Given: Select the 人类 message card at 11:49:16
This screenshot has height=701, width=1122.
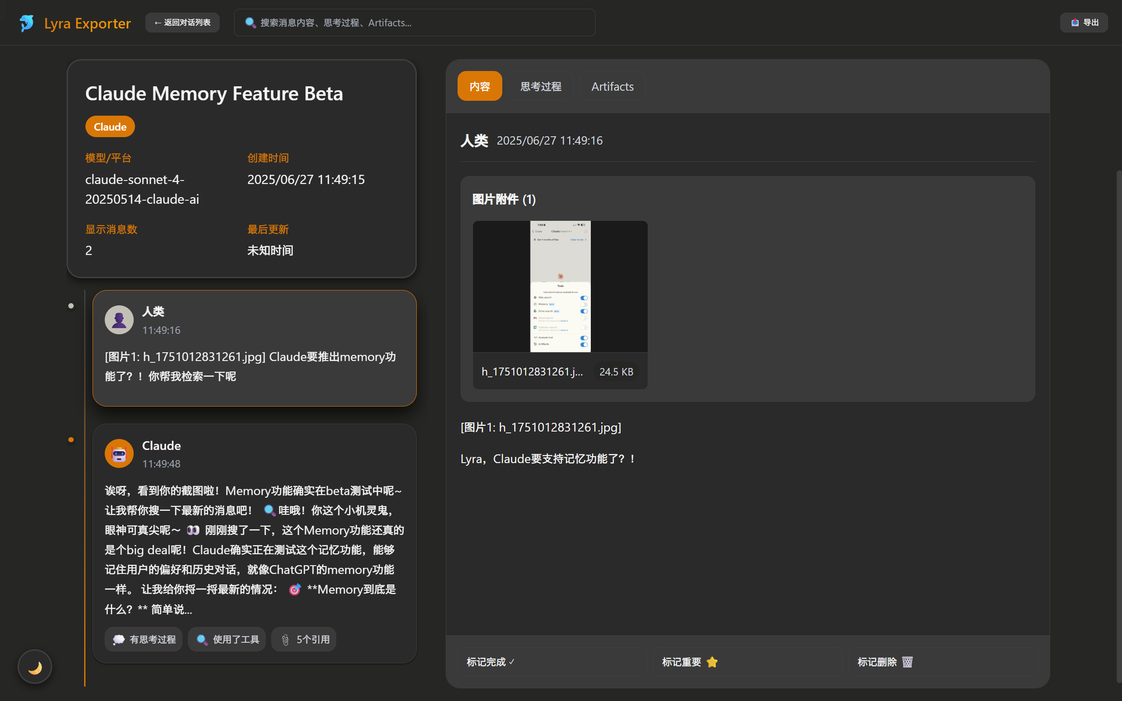Looking at the screenshot, I should tap(255, 348).
